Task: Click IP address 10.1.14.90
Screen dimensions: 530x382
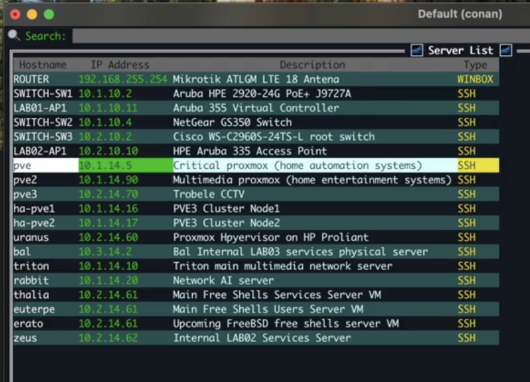Action: pyautogui.click(x=109, y=180)
